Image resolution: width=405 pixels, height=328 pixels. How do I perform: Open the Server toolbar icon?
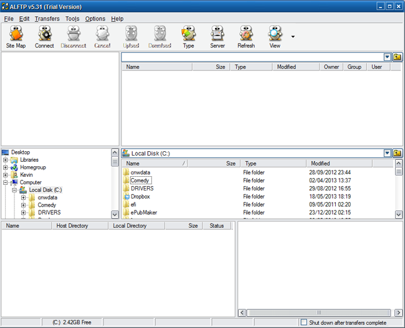(217, 37)
